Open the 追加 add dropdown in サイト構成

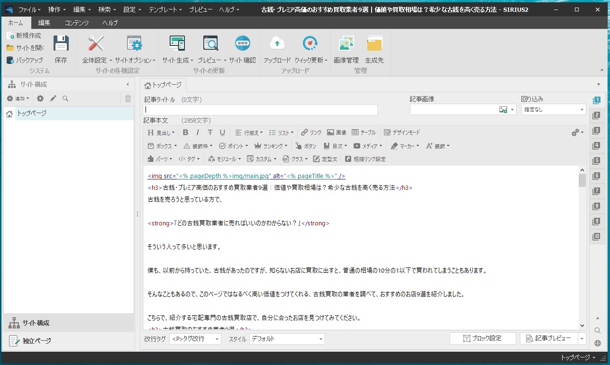tap(18, 98)
